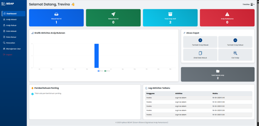259x126 pixels.
Task: Click the plus circle icon
Action: tap(200, 40)
